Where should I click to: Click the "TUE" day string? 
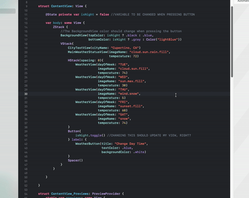coord(123,65)
